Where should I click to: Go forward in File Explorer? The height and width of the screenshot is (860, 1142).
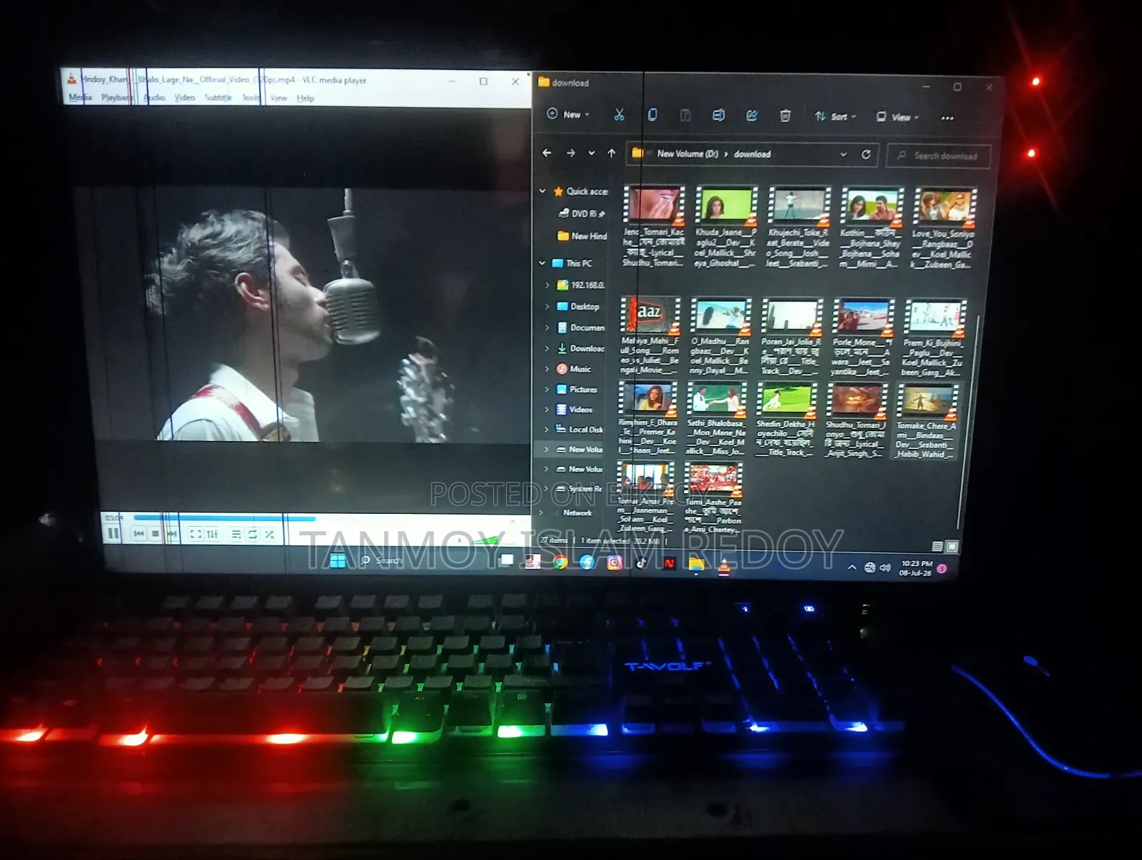[570, 153]
